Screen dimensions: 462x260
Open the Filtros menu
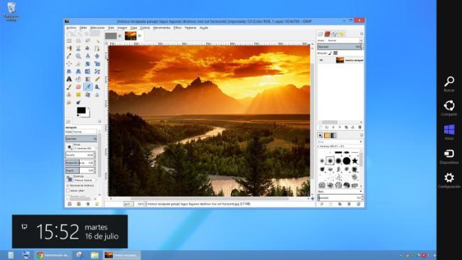[x=178, y=28]
